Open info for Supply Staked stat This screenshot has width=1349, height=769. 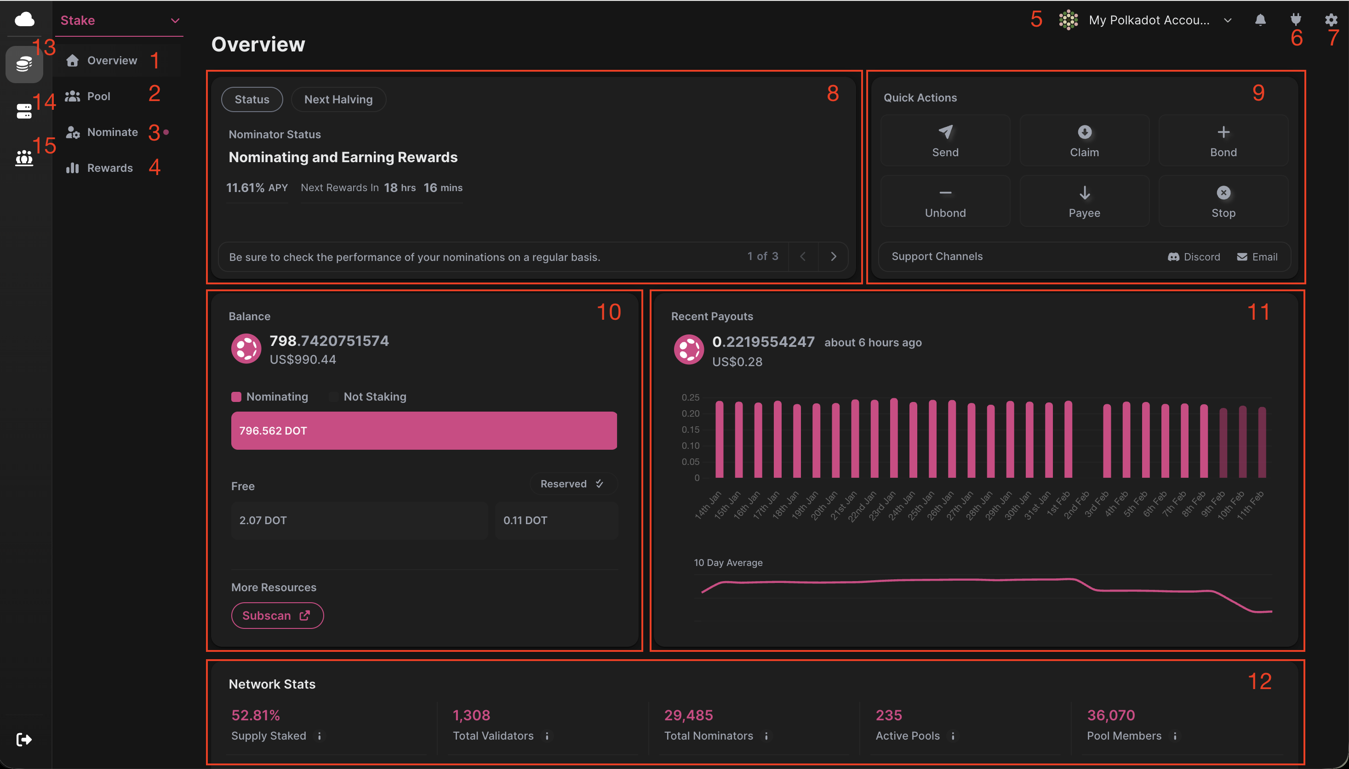click(319, 736)
